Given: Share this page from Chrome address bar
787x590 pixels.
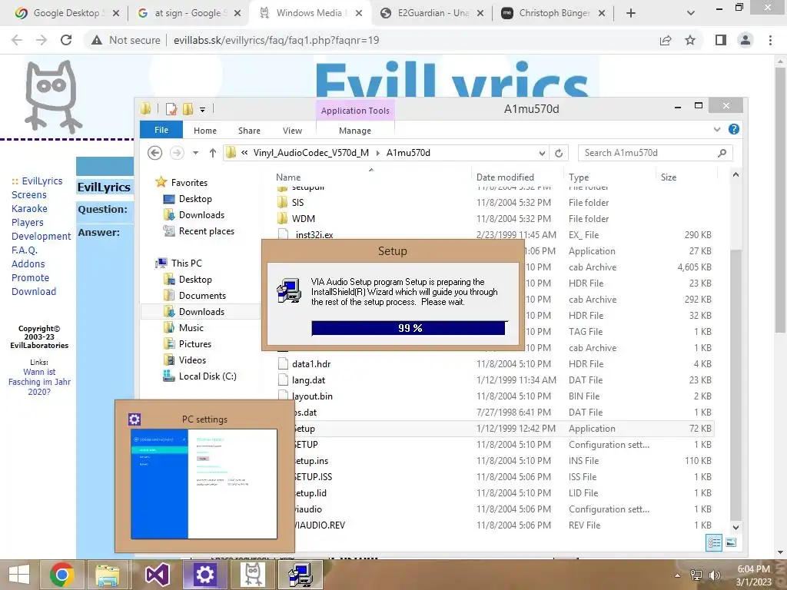Looking at the screenshot, I should 666,40.
